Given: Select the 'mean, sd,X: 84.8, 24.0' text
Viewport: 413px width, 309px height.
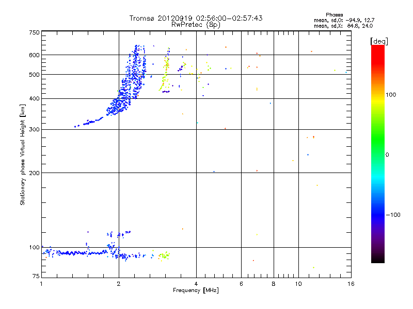Looking at the screenshot, I should click(x=343, y=26).
